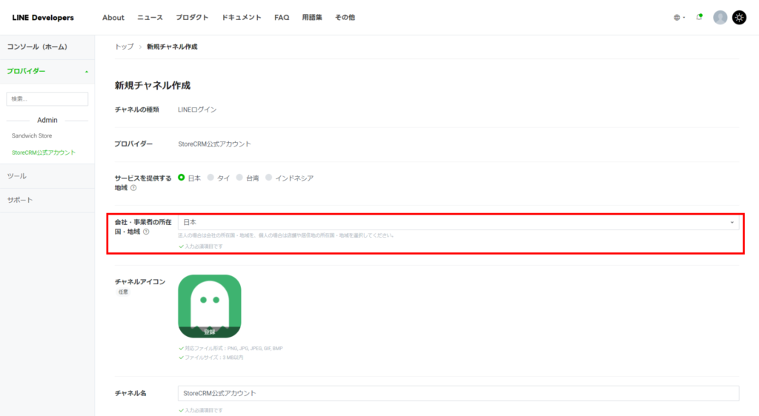Click the 任意 badge under チャネルアイコン
The image size is (759, 416).
pyautogui.click(x=124, y=292)
